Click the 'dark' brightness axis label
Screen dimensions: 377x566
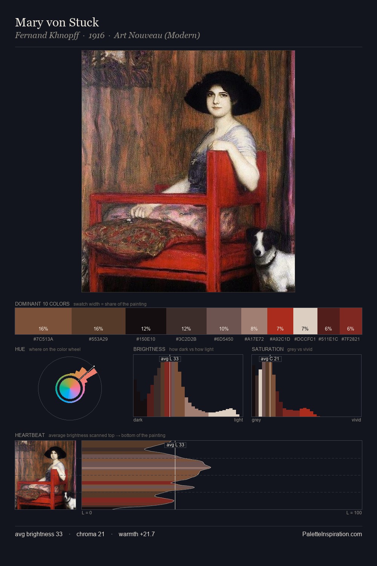click(138, 420)
